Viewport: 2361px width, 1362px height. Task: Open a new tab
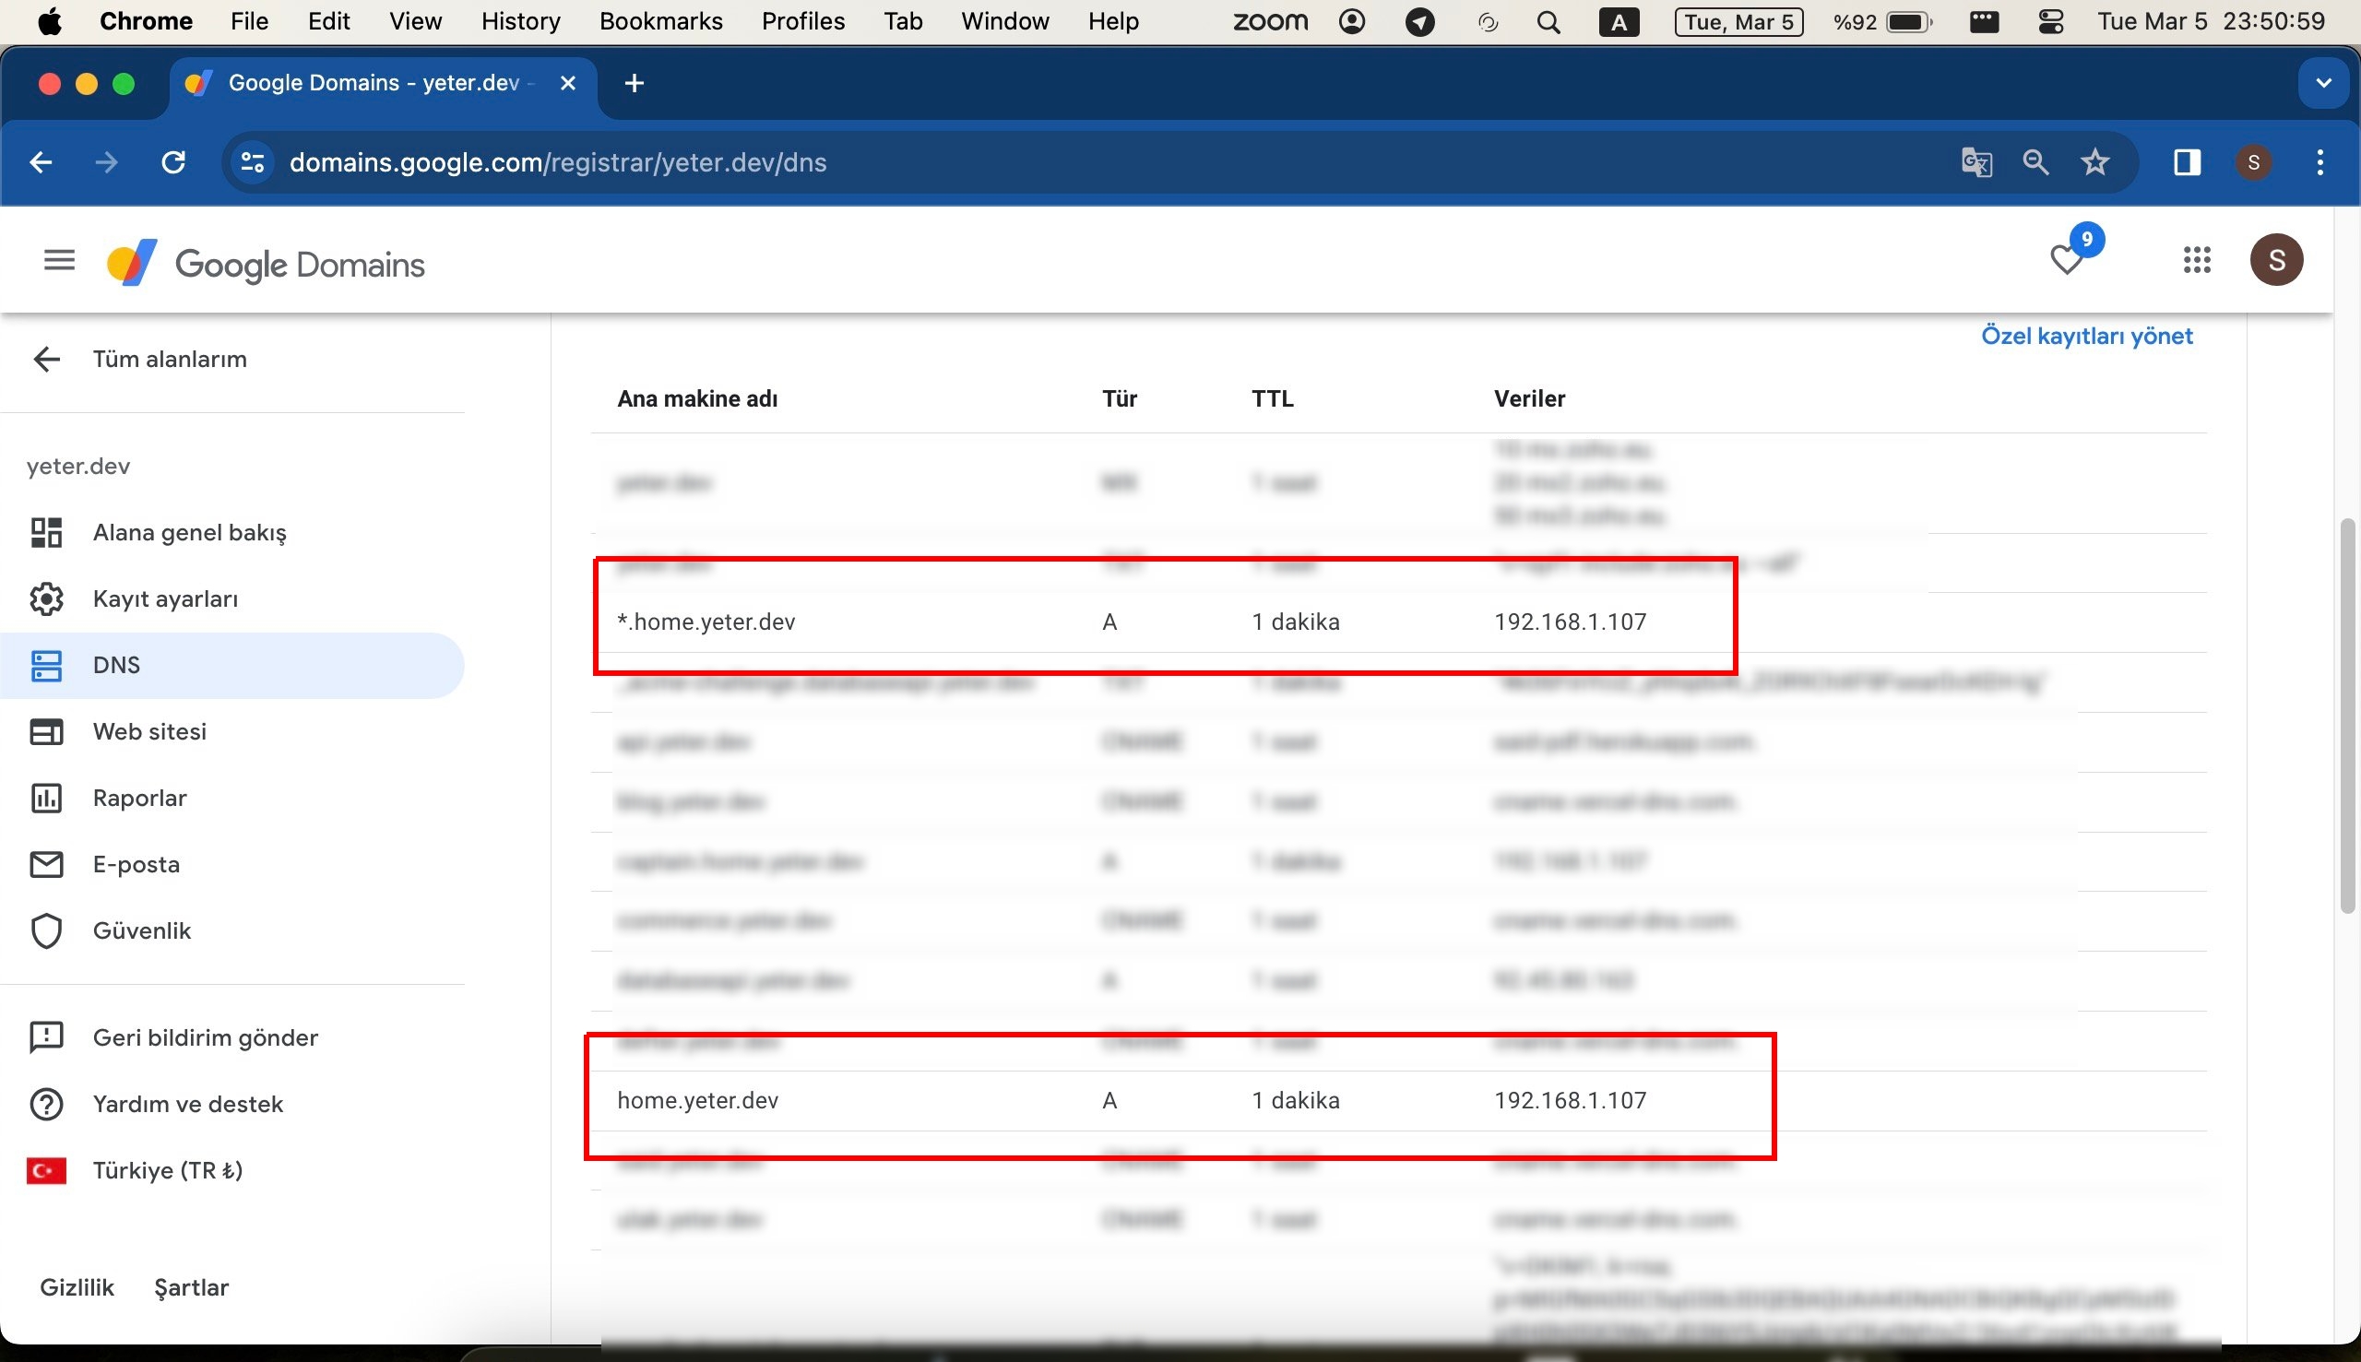point(634,83)
